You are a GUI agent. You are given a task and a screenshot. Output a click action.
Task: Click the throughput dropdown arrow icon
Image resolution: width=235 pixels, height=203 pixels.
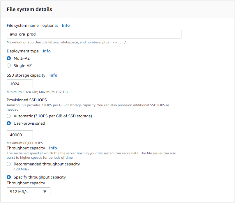(45, 192)
